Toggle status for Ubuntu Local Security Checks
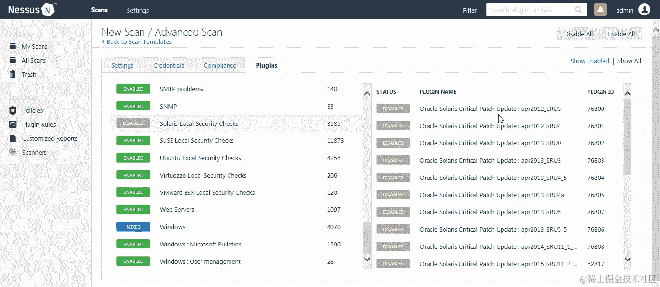The image size is (660, 287). click(133, 158)
